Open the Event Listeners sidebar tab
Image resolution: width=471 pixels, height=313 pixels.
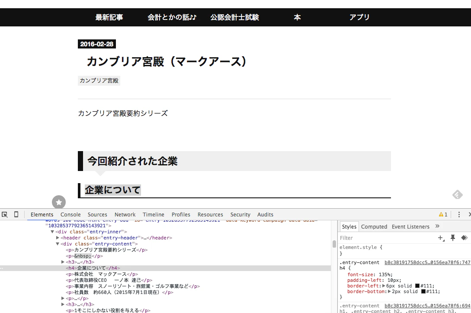pos(410,227)
